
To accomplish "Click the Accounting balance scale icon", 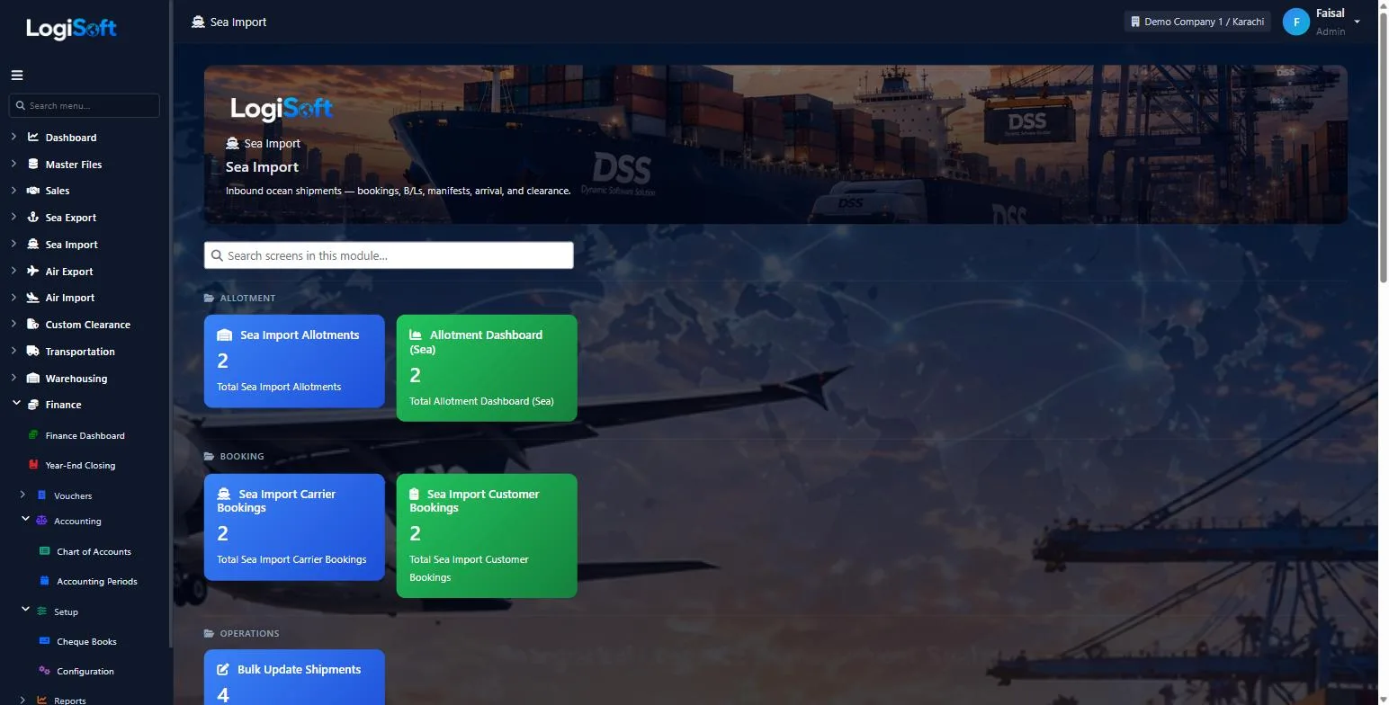I will [x=41, y=521].
